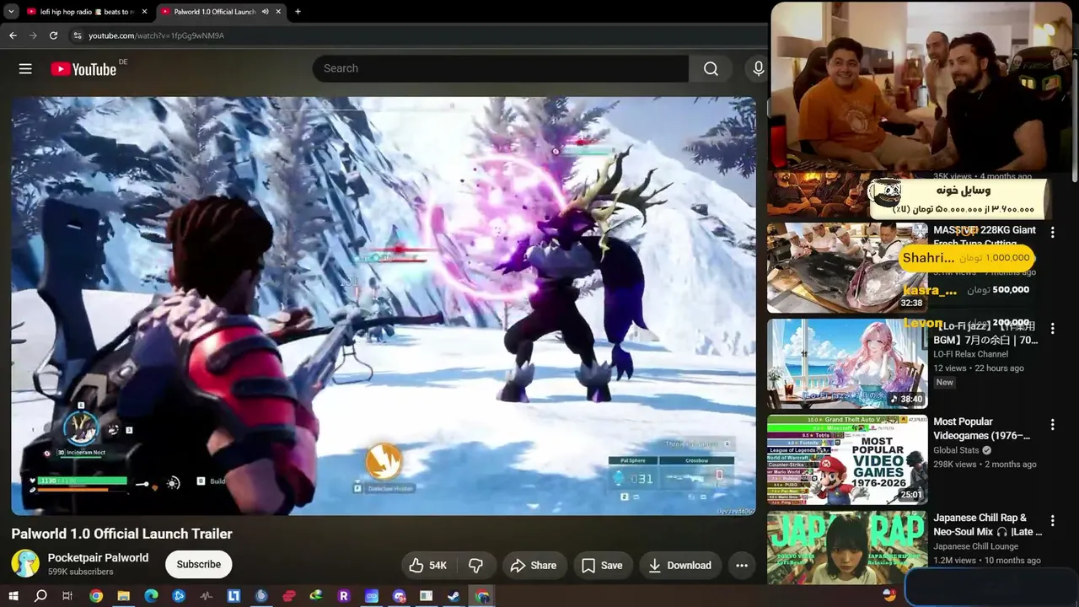1079x607 pixels.
Task: Click the YouTube search box
Action: pyautogui.click(x=501, y=69)
